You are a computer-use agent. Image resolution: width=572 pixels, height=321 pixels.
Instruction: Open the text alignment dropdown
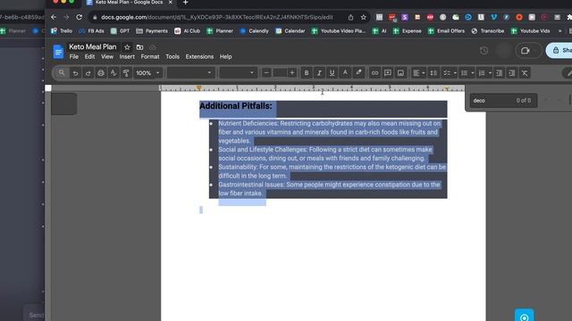tap(418, 73)
